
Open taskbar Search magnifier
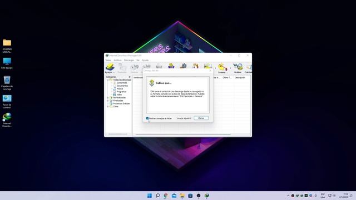(x=157, y=196)
